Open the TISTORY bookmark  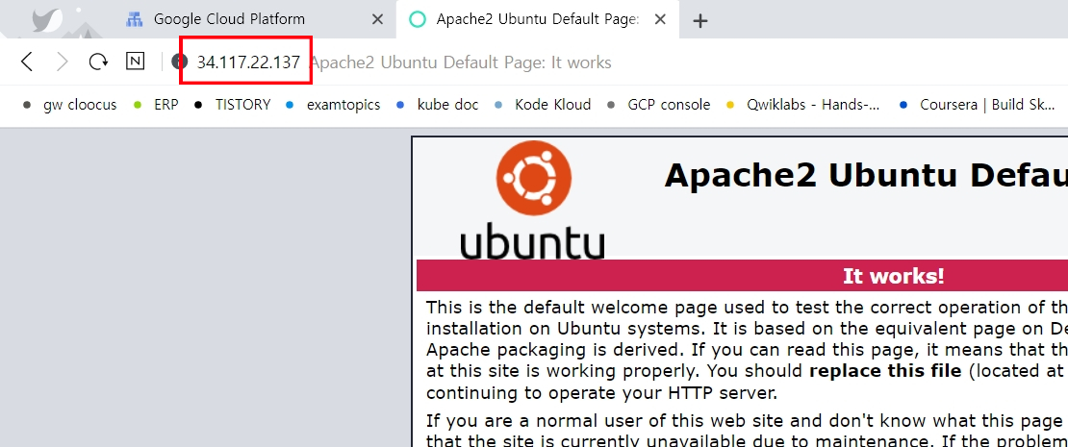tap(232, 105)
